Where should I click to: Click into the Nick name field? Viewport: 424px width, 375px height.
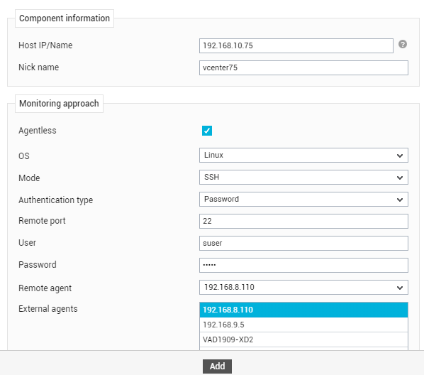[x=303, y=67]
